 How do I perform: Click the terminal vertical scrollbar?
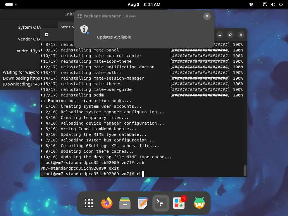coord(245,170)
